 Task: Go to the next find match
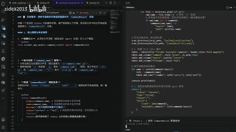point(97,13)
